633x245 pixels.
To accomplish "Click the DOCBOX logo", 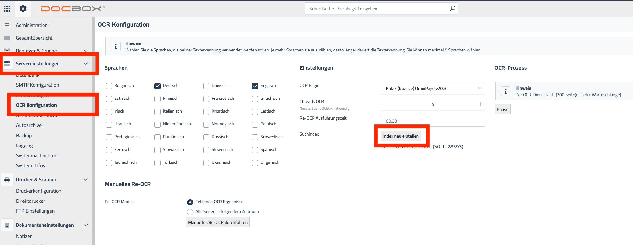I will coord(72,9).
